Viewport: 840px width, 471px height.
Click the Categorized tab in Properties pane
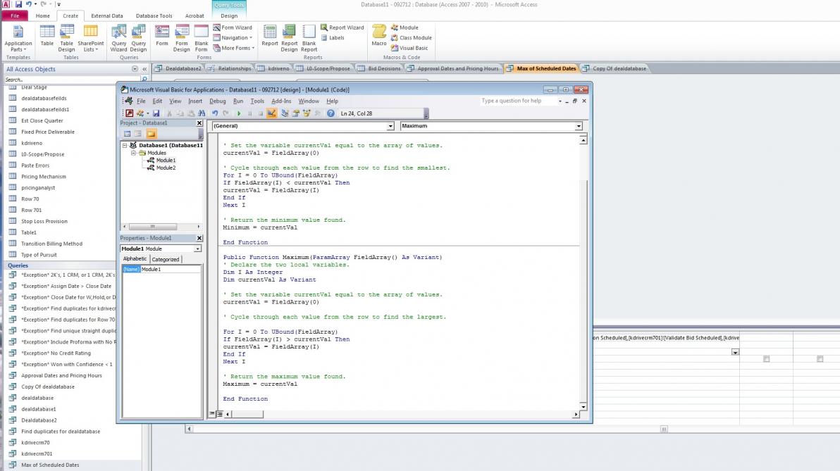click(x=166, y=259)
